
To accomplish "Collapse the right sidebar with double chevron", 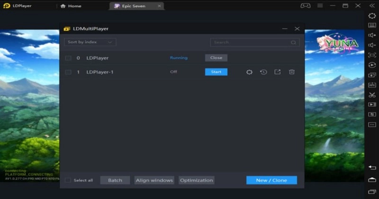I will (x=372, y=6).
